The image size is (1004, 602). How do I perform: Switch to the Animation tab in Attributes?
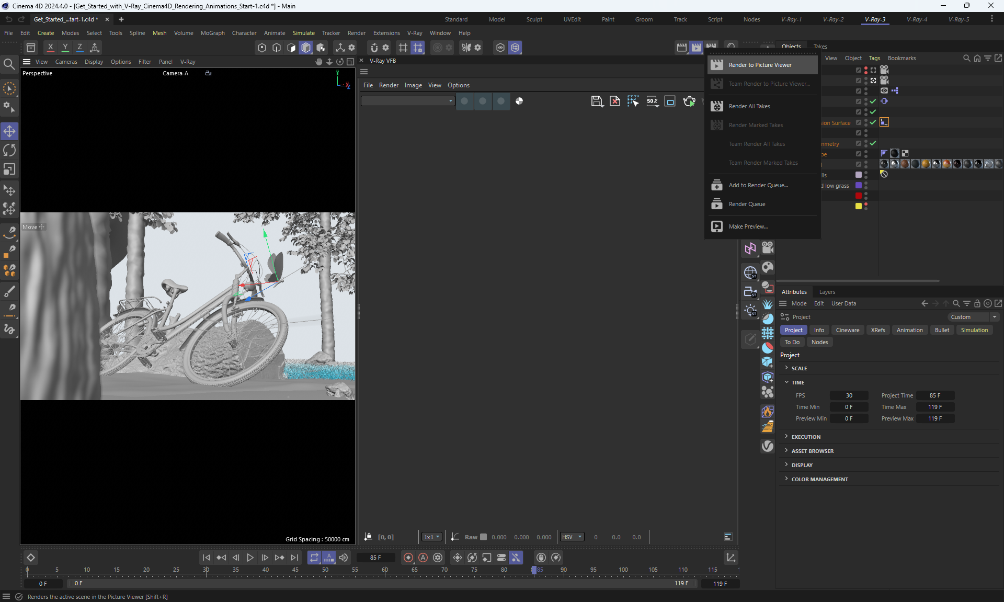point(909,330)
